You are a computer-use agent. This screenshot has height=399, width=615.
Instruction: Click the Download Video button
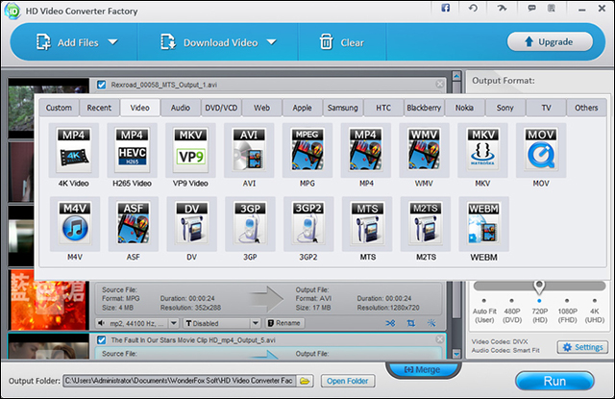[x=209, y=42]
